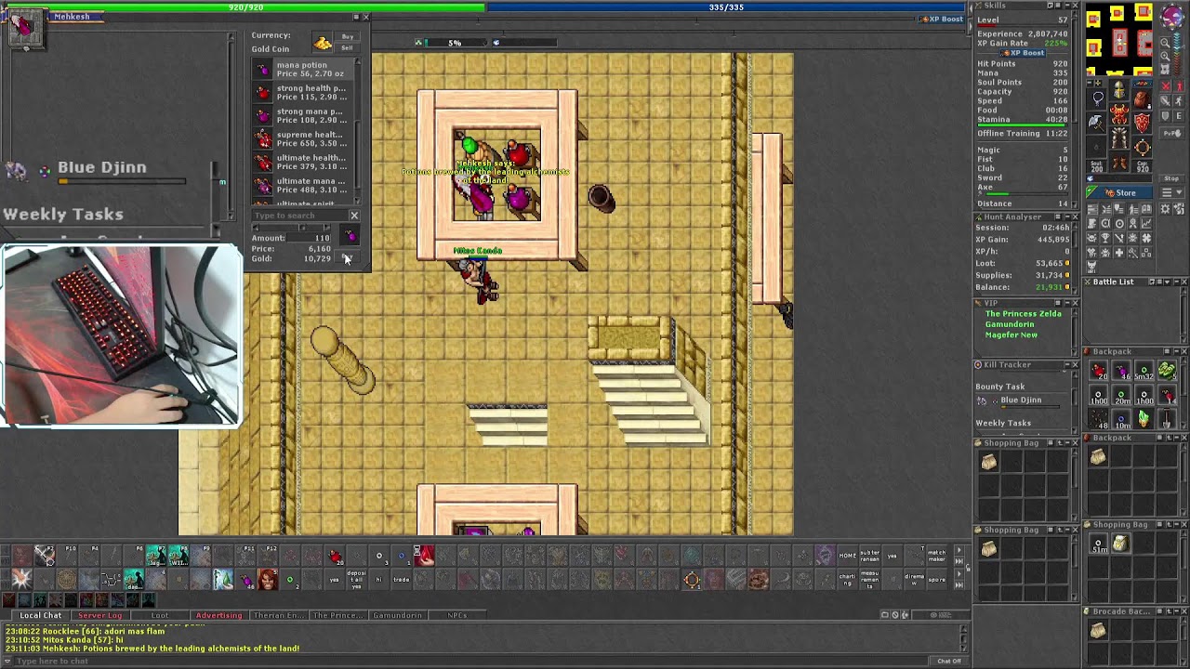This screenshot has width=1190, height=669.
Task: Select strong mana potion trade entry
Action: (300, 116)
